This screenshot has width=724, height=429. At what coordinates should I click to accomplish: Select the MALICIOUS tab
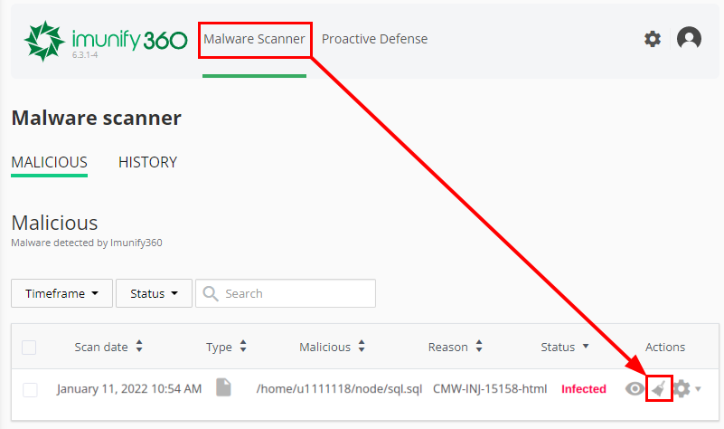49,163
